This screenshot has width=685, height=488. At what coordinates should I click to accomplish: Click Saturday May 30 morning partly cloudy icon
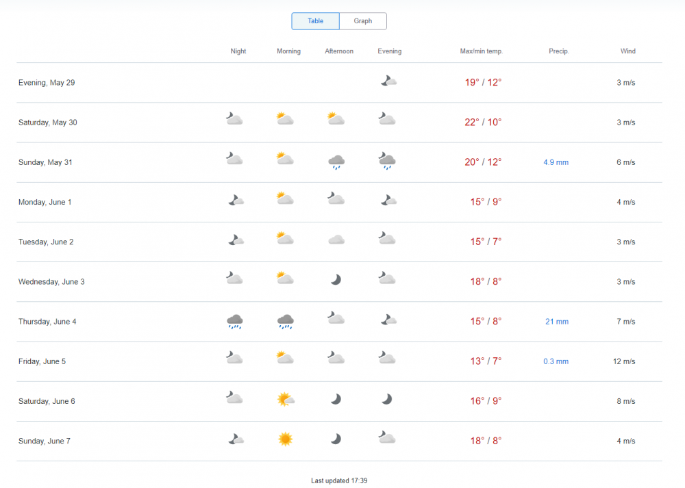click(x=285, y=119)
